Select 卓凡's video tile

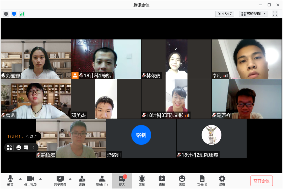(x=247, y=59)
